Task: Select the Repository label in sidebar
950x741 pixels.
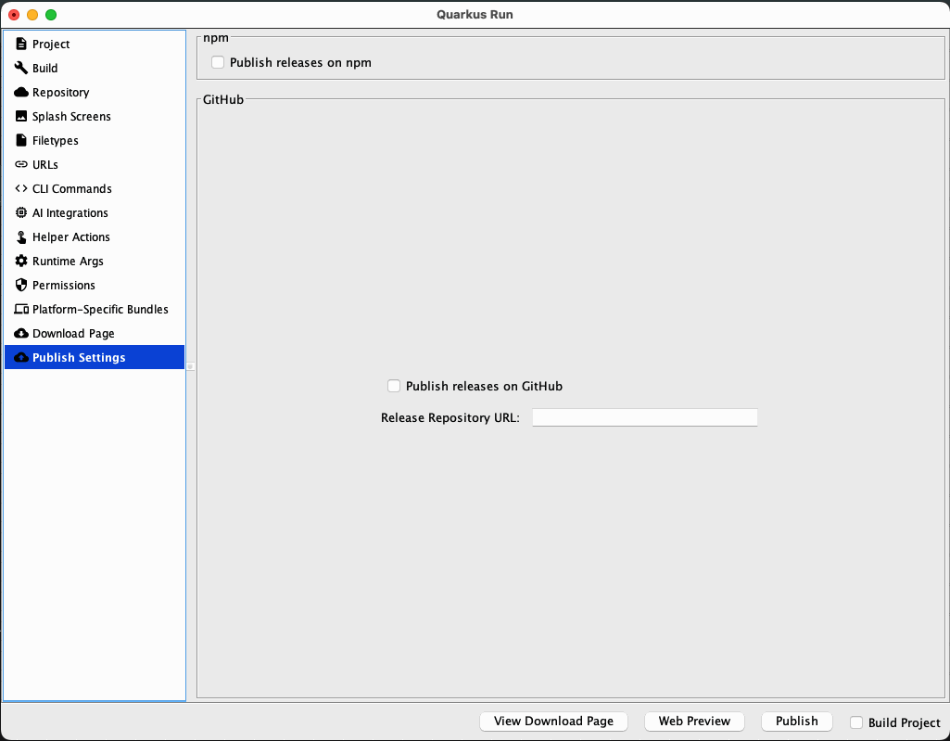Action: tap(60, 92)
